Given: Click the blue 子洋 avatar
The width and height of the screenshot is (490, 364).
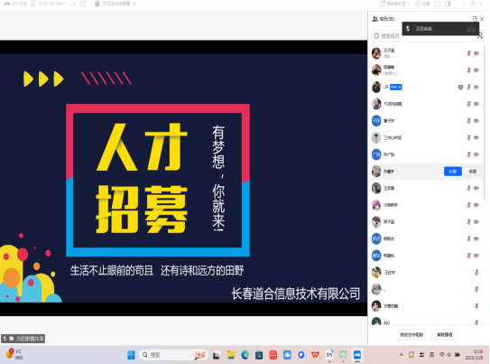Looking at the screenshot, I should (376, 121).
